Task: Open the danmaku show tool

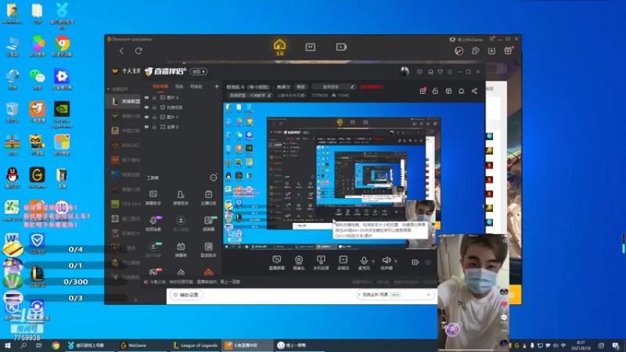Action: click(181, 250)
